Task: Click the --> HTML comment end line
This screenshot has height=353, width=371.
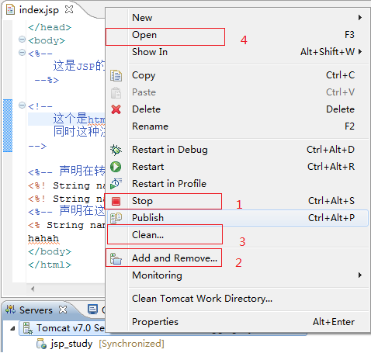Action: 37,146
